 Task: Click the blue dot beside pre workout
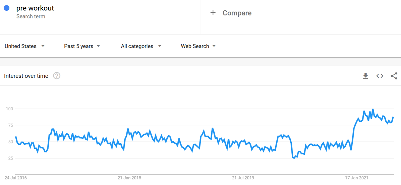tap(7, 8)
